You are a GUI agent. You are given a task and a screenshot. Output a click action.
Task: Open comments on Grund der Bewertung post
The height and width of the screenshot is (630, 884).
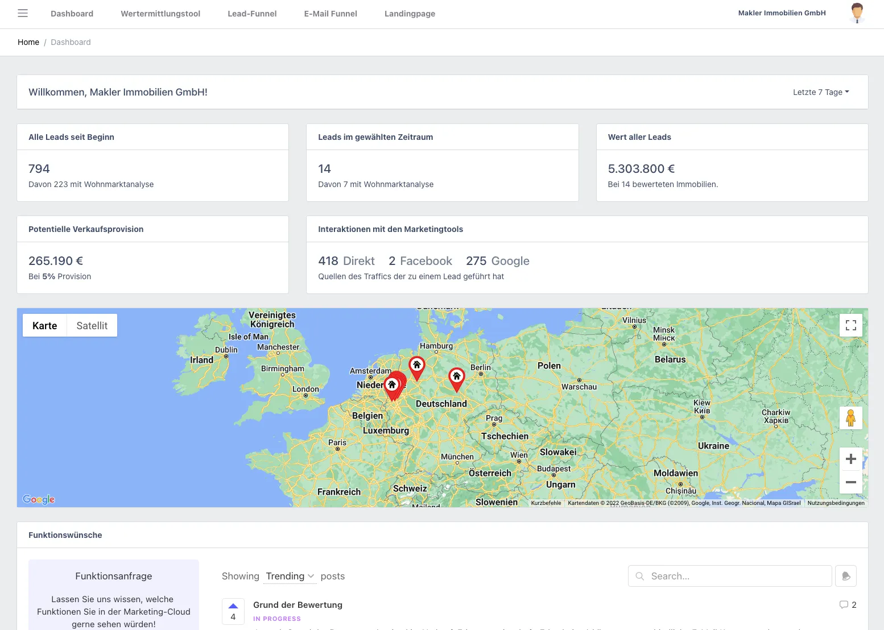point(848,604)
